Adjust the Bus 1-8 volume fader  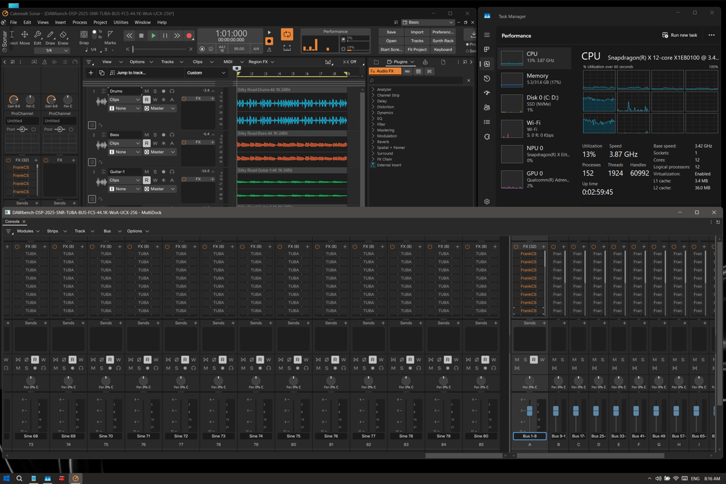click(x=530, y=411)
